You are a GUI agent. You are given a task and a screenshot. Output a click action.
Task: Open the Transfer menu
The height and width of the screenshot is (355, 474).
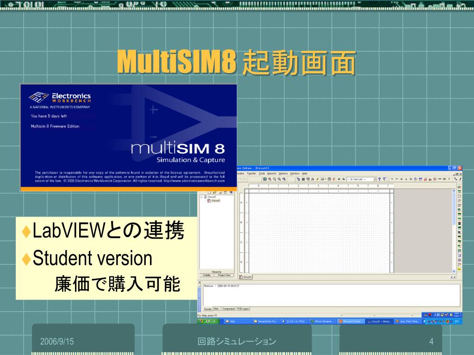tap(251, 174)
